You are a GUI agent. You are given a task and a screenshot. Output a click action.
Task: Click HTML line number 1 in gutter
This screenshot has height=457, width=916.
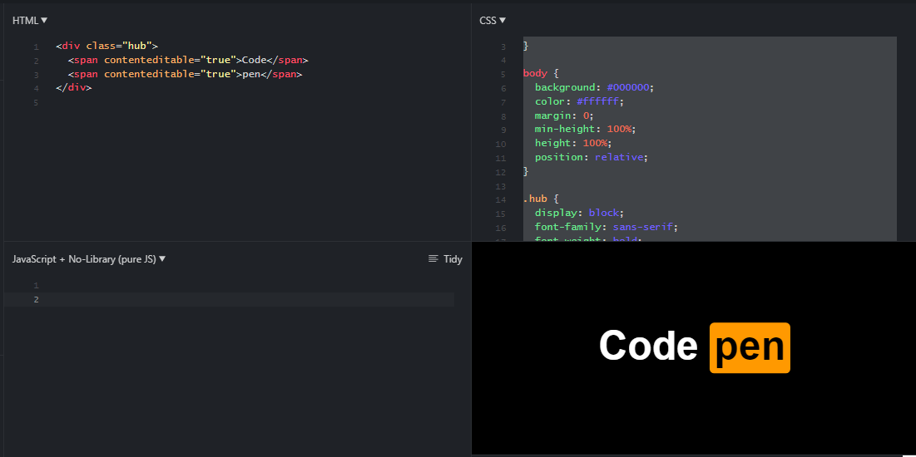37,47
